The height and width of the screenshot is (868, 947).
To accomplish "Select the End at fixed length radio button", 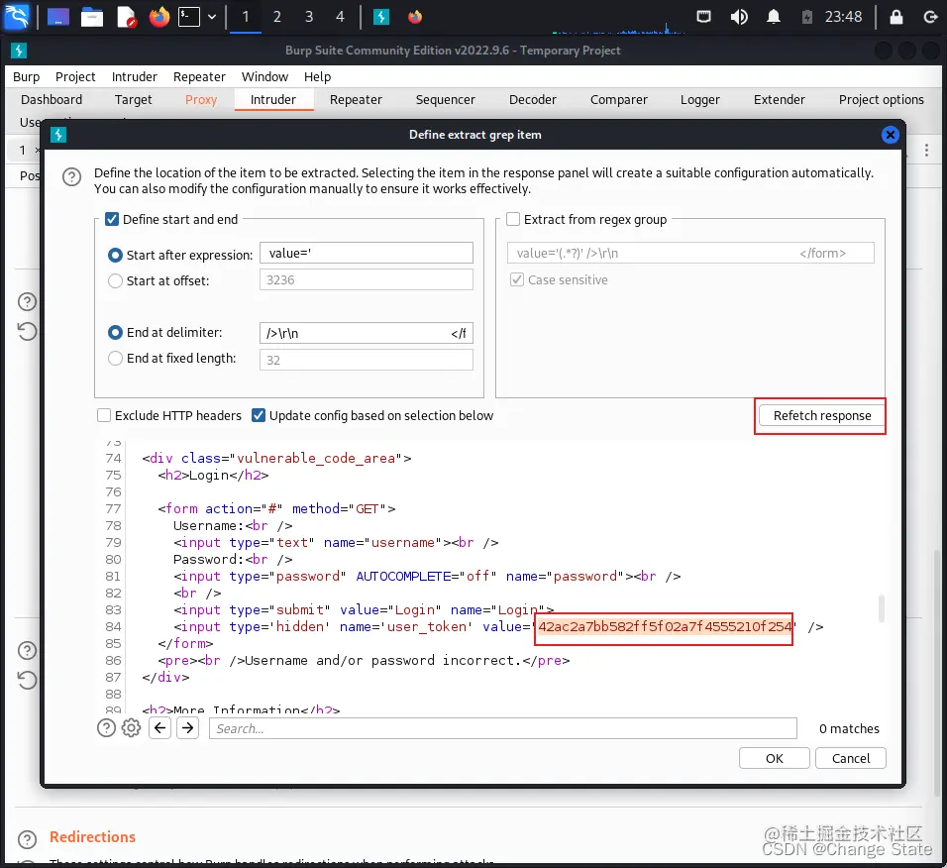I will click(x=115, y=358).
